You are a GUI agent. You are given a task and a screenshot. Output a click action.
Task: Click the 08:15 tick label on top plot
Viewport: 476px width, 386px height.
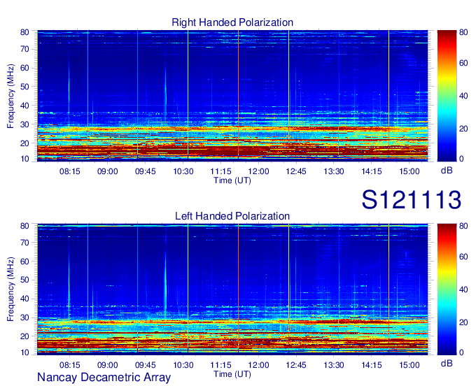pyautogui.click(x=70, y=171)
